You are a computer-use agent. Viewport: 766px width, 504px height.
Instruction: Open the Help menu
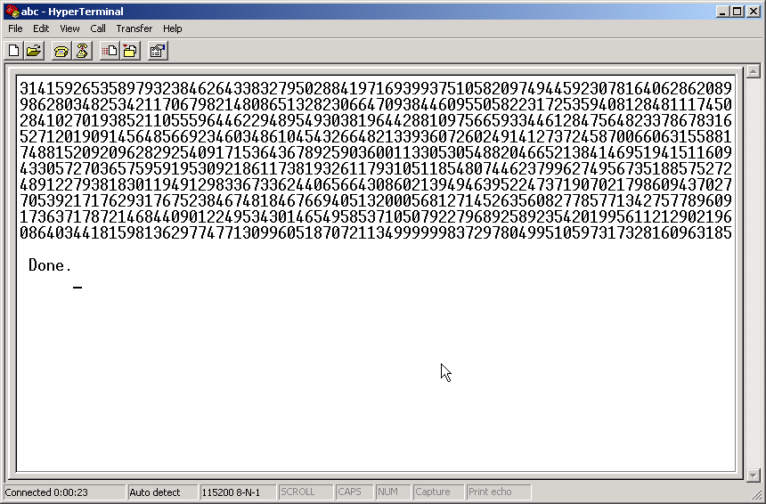(x=172, y=28)
